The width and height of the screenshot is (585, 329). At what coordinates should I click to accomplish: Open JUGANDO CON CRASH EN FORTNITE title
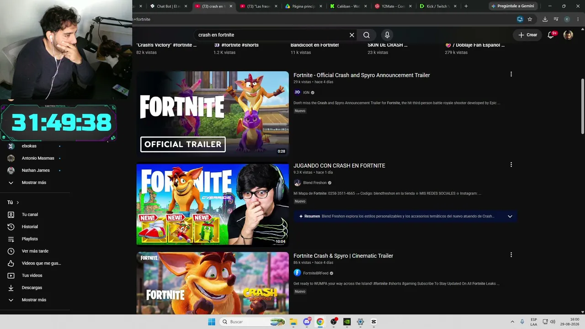(x=339, y=165)
